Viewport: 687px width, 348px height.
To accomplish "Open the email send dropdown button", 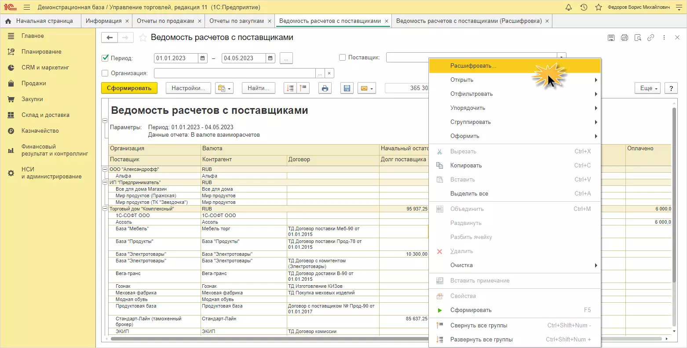I will point(367,88).
